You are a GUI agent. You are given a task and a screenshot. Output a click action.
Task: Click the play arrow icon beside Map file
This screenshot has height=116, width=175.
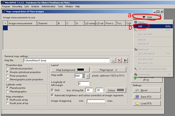[125, 60]
